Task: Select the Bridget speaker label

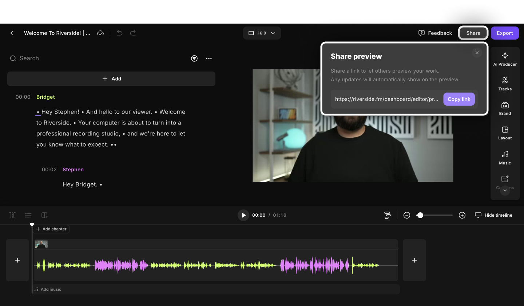Action: coord(45,97)
